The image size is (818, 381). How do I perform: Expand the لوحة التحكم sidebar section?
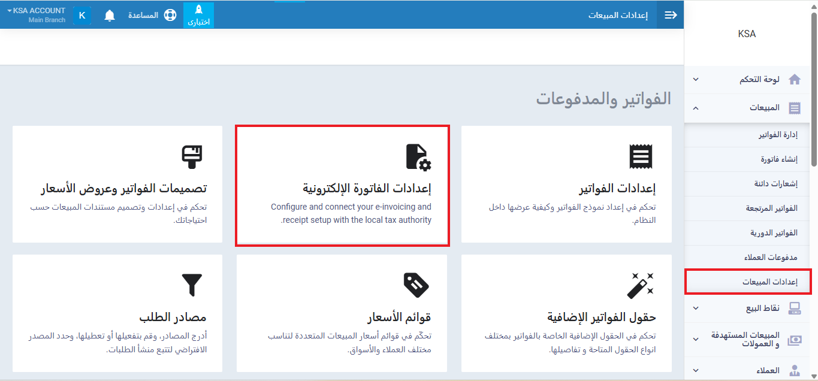(x=695, y=79)
